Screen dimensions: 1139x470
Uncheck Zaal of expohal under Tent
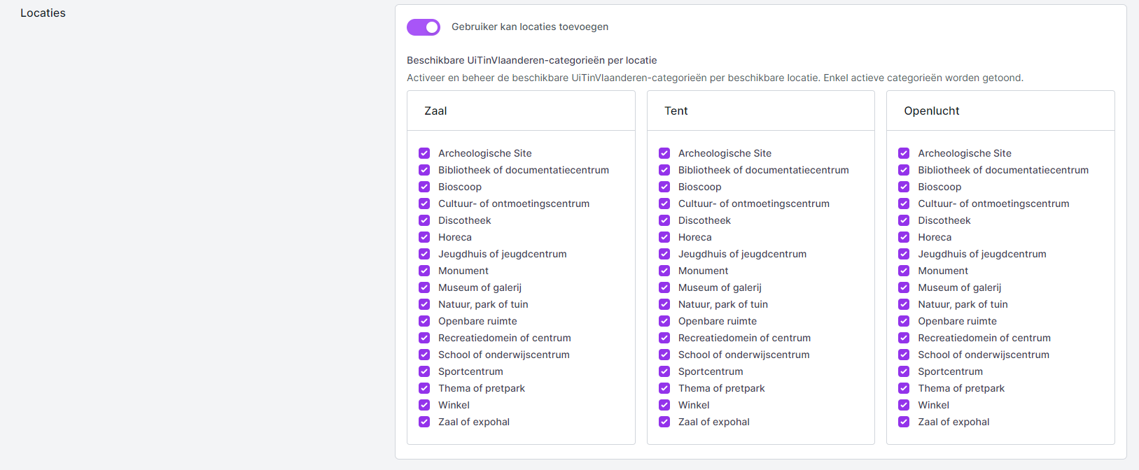click(664, 422)
